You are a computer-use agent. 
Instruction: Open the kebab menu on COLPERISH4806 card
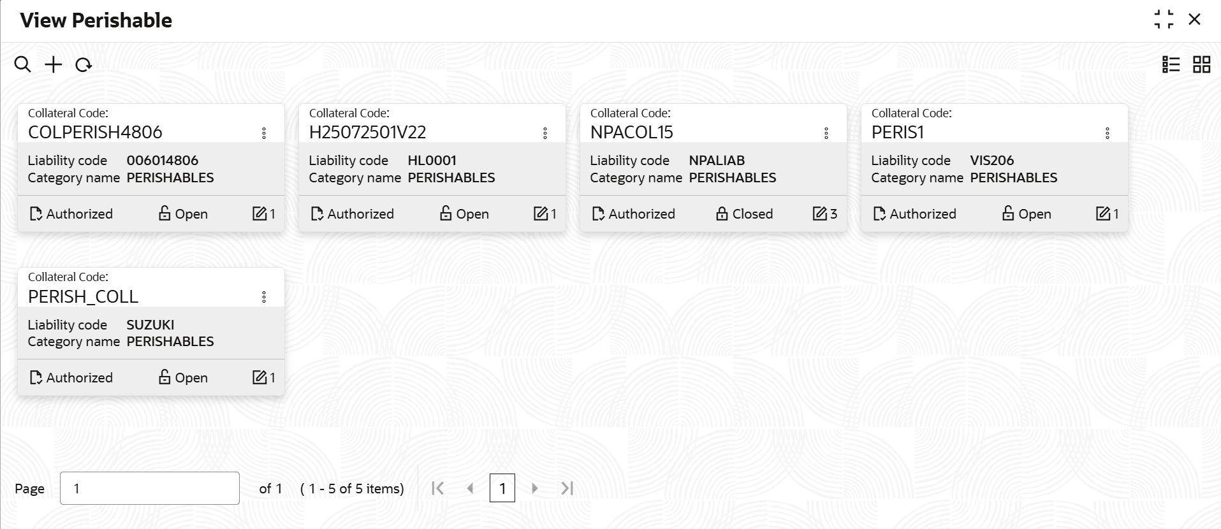264,133
